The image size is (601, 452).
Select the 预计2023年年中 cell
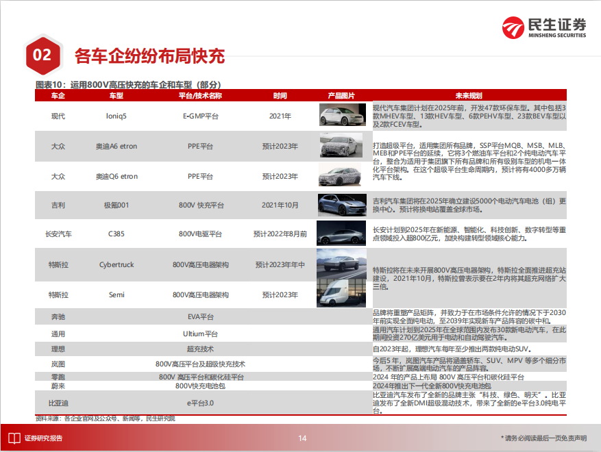(280, 264)
